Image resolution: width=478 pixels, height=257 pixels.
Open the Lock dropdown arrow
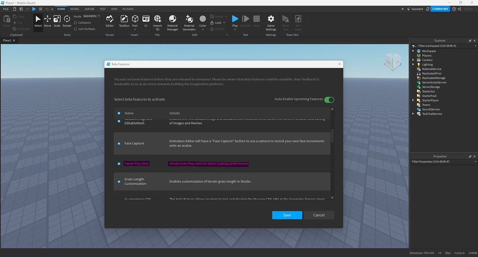click(224, 23)
